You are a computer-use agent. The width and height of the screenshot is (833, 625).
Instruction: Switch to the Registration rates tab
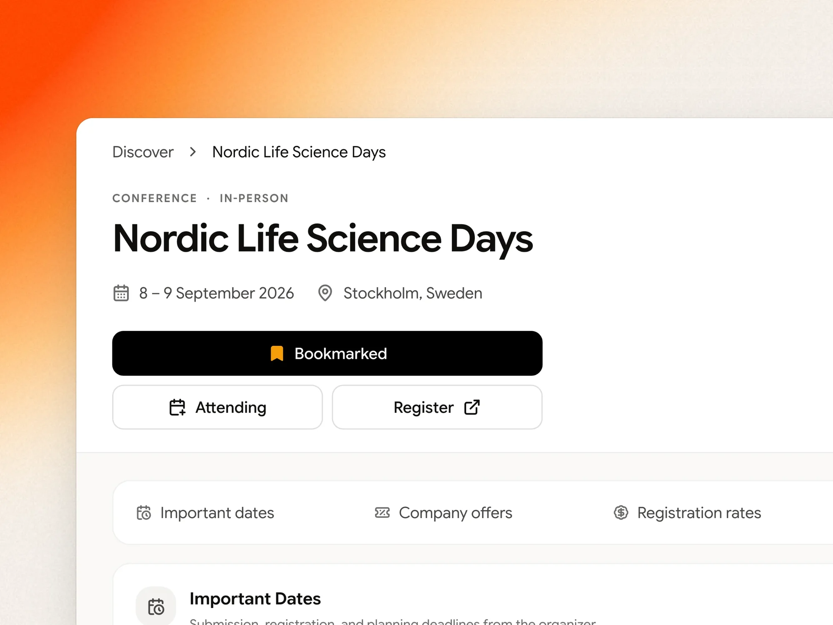click(687, 512)
